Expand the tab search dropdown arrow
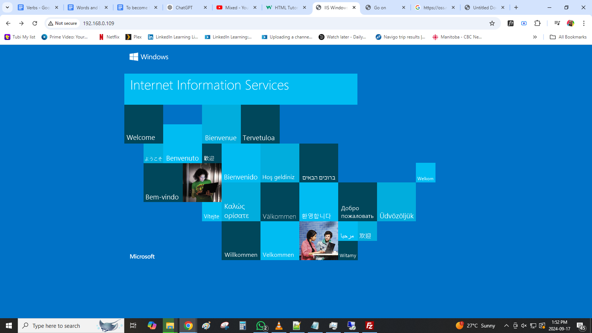This screenshot has height=333, width=592. coord(7,7)
